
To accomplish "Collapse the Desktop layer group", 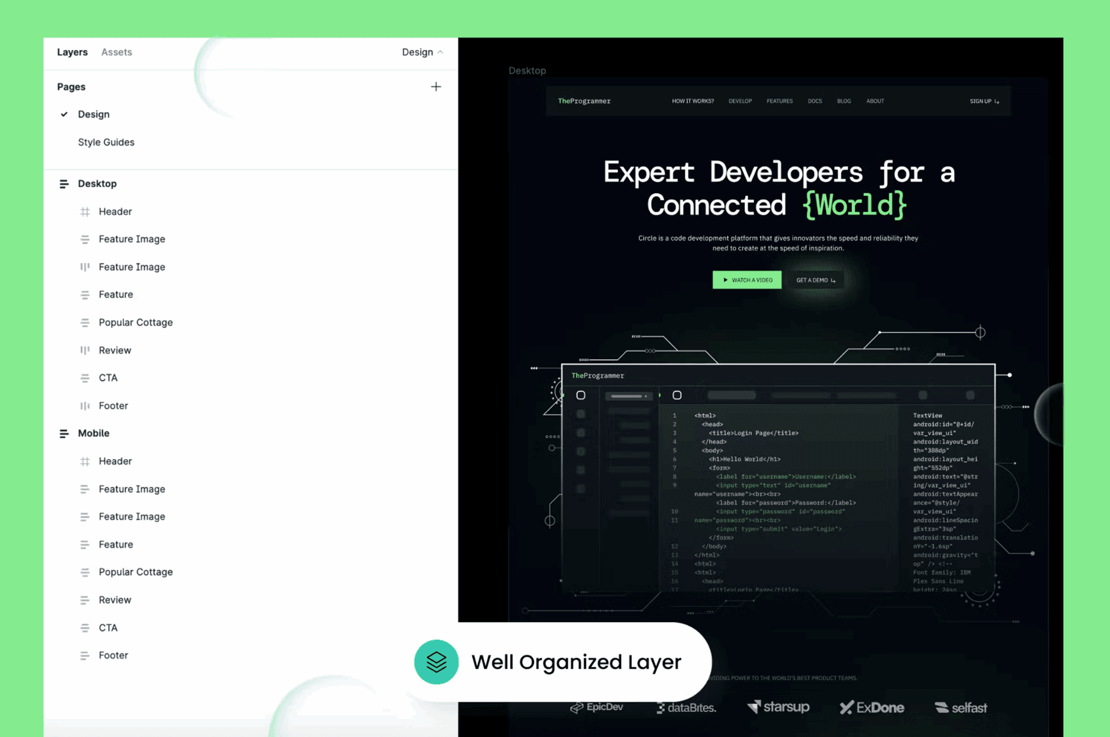I will point(64,184).
